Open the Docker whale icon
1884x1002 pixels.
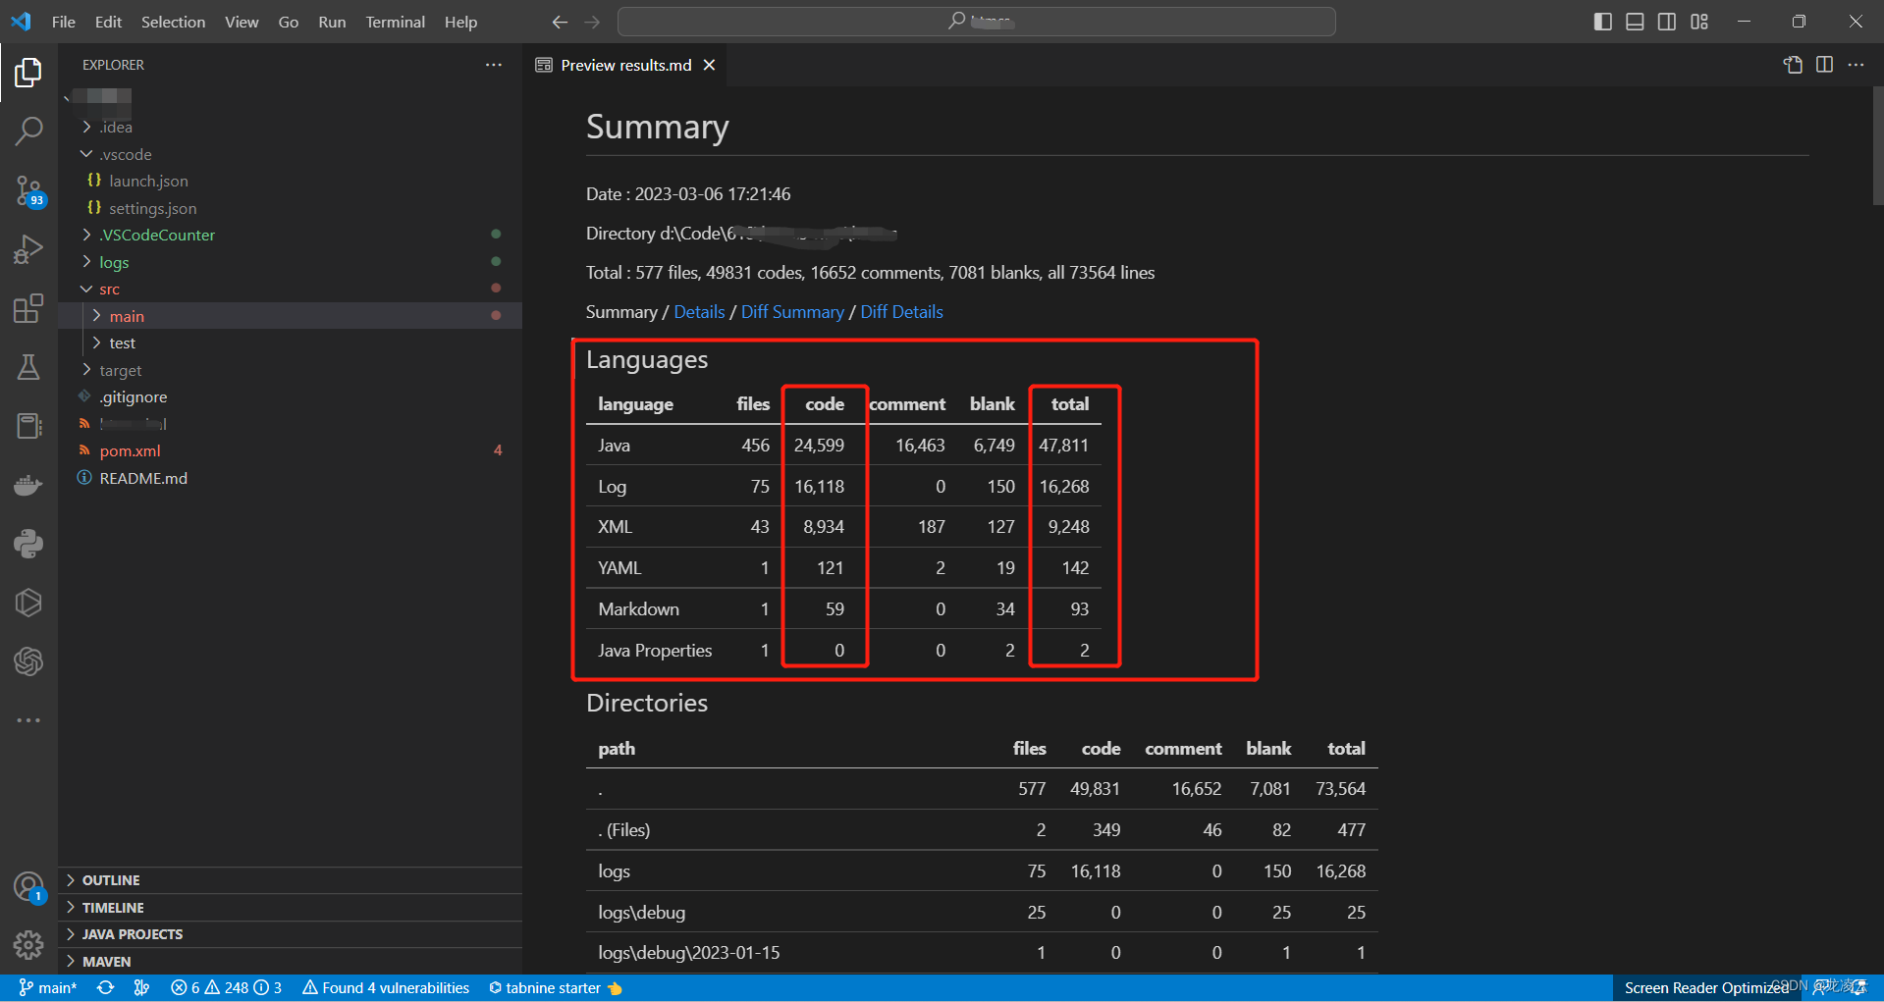pyautogui.click(x=28, y=485)
